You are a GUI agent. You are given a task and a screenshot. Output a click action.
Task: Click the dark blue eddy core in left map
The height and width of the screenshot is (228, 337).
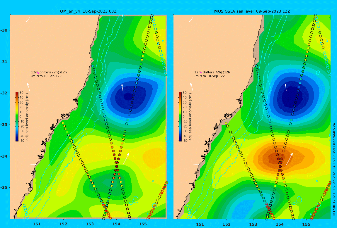point(129,97)
